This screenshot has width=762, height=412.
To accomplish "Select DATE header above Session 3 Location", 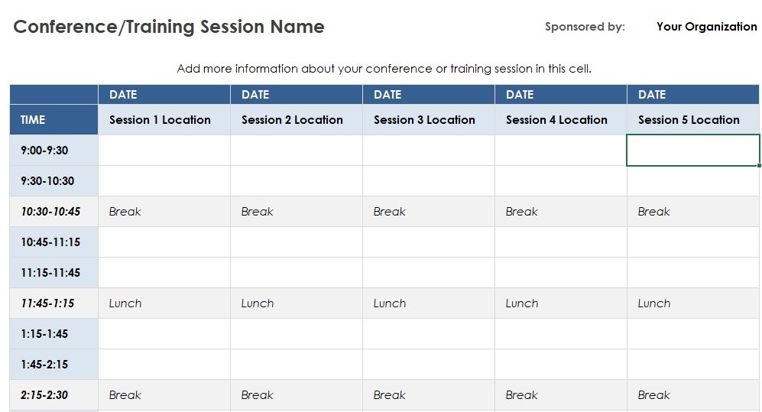I will click(429, 94).
